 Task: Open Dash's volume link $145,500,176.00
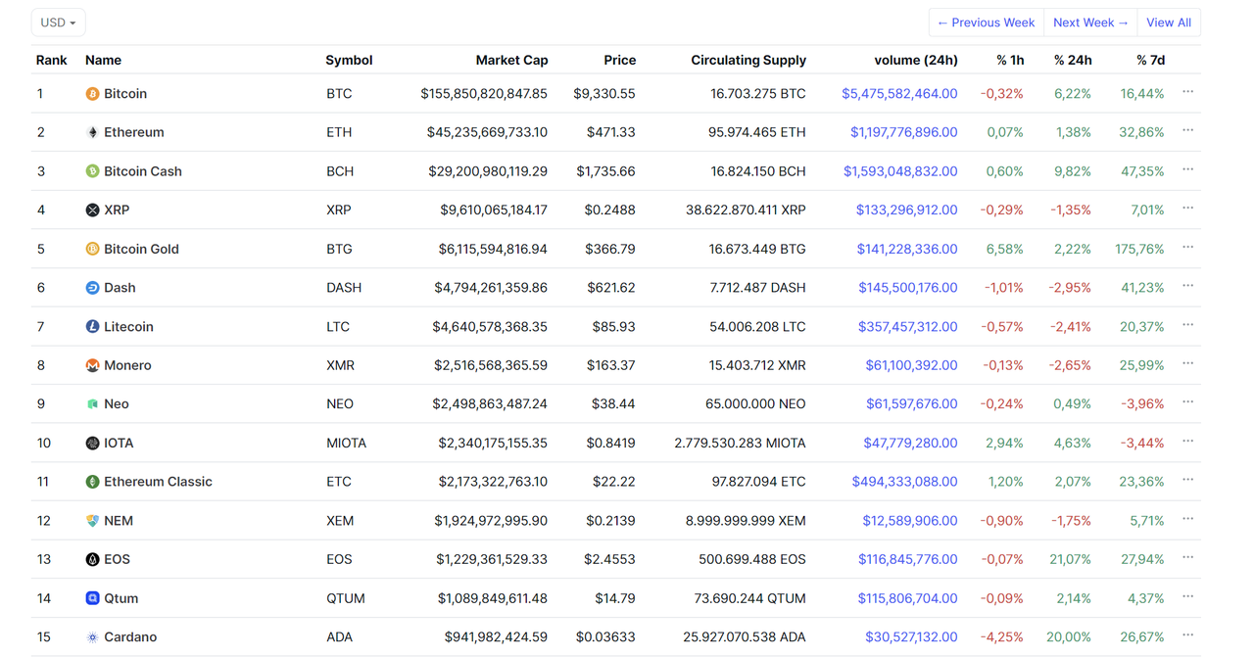click(x=908, y=288)
